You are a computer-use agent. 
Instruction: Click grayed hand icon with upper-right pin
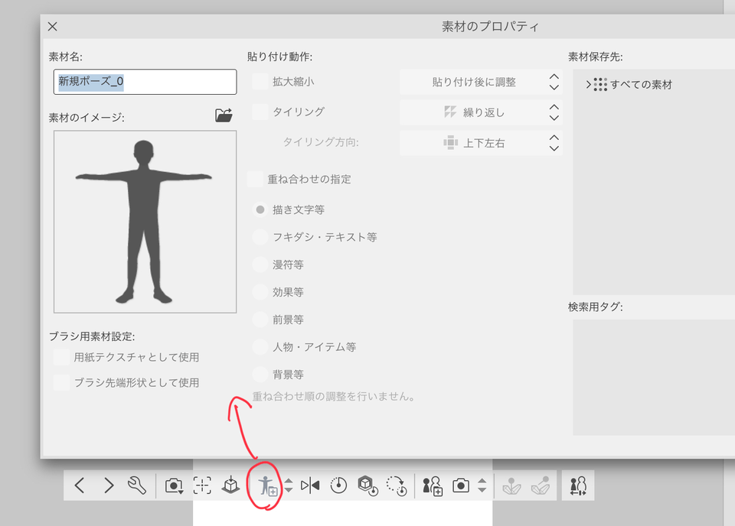click(541, 485)
